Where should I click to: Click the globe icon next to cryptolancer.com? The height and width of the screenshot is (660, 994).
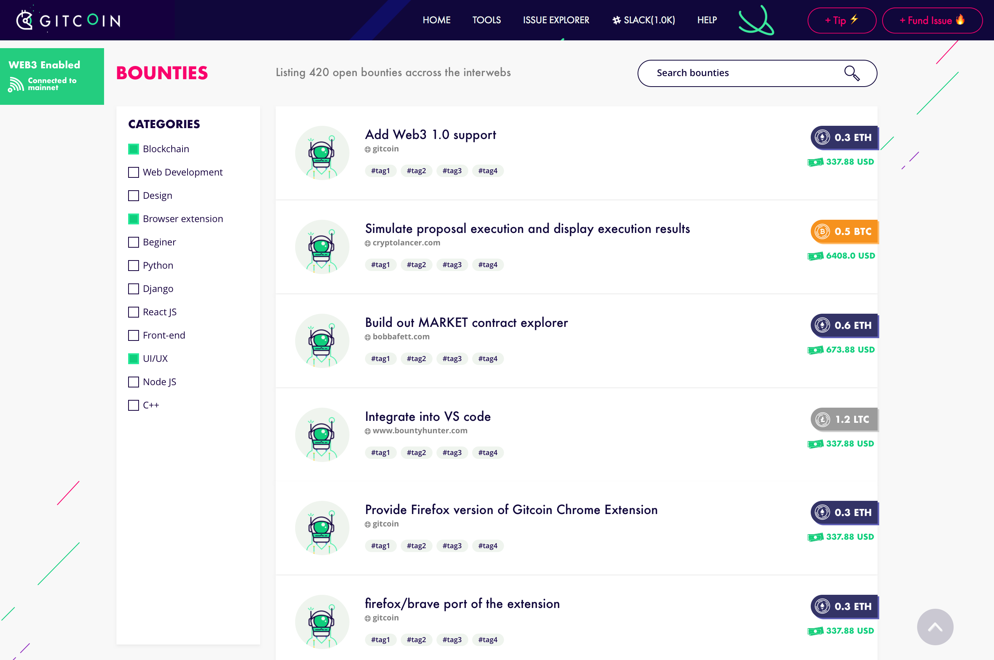click(x=368, y=243)
